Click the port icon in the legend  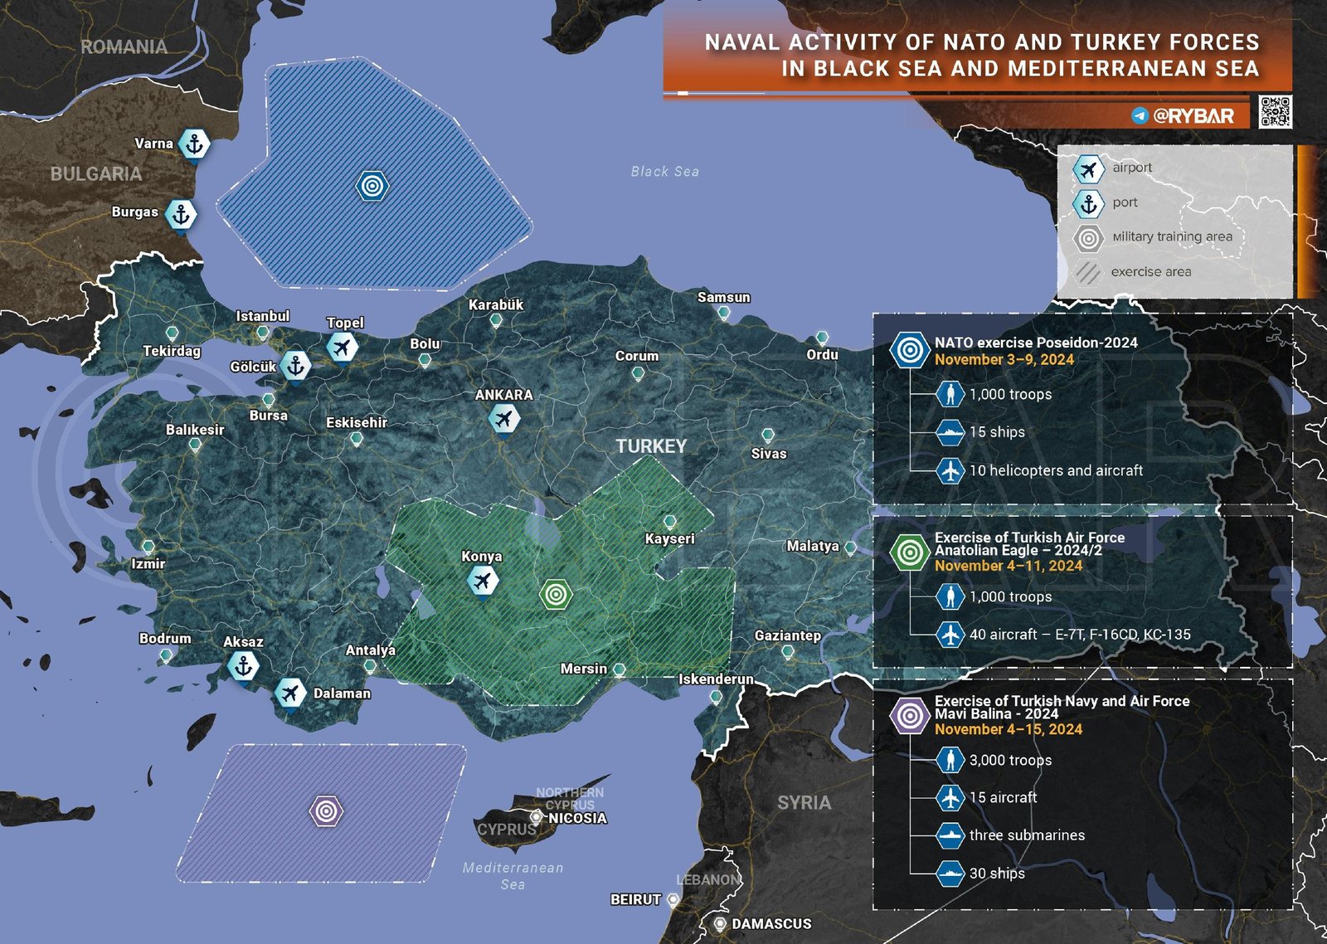[x=1088, y=204]
